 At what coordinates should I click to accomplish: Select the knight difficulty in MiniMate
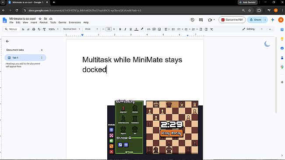pyautogui.click(x=135, y=109)
